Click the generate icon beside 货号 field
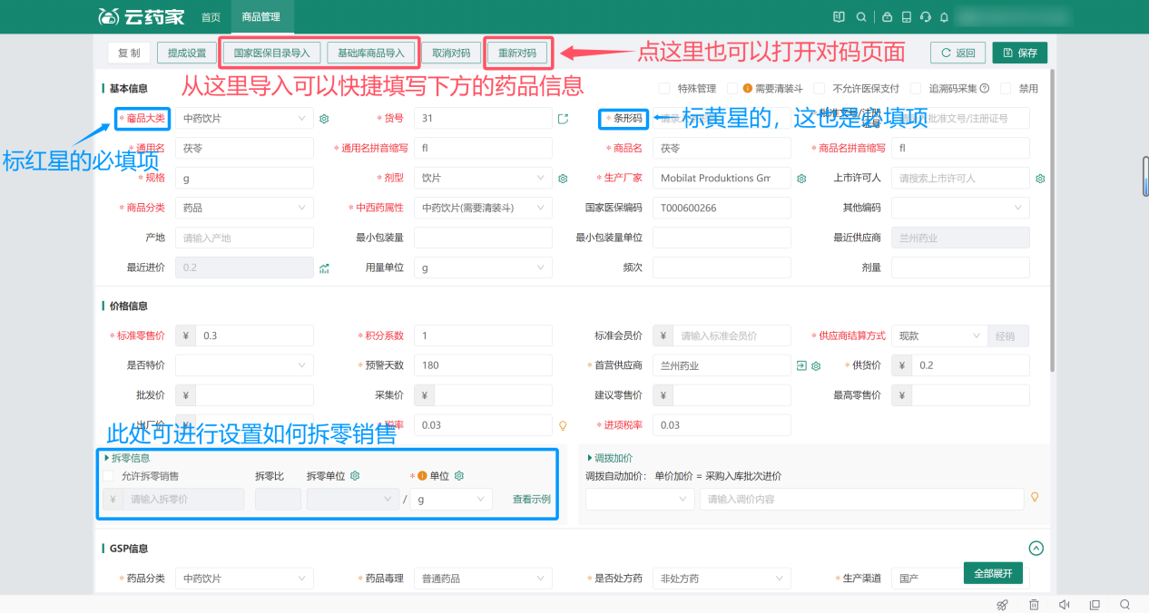The height and width of the screenshot is (613, 1149). [563, 119]
